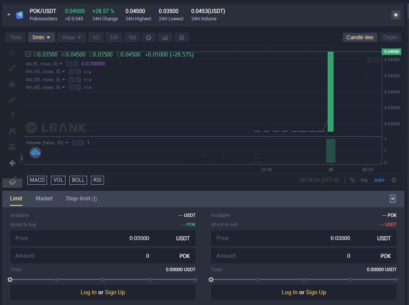Show the Depth chart
This screenshot has width=409, height=305.
tap(390, 38)
